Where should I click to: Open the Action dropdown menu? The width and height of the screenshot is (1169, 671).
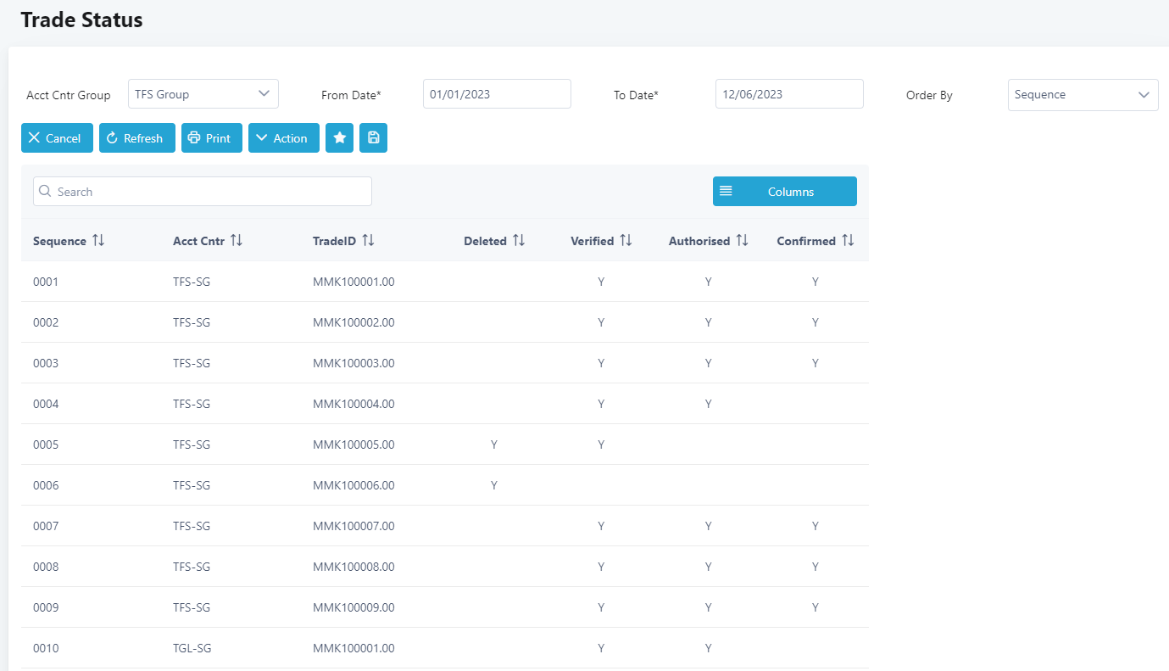pos(283,138)
